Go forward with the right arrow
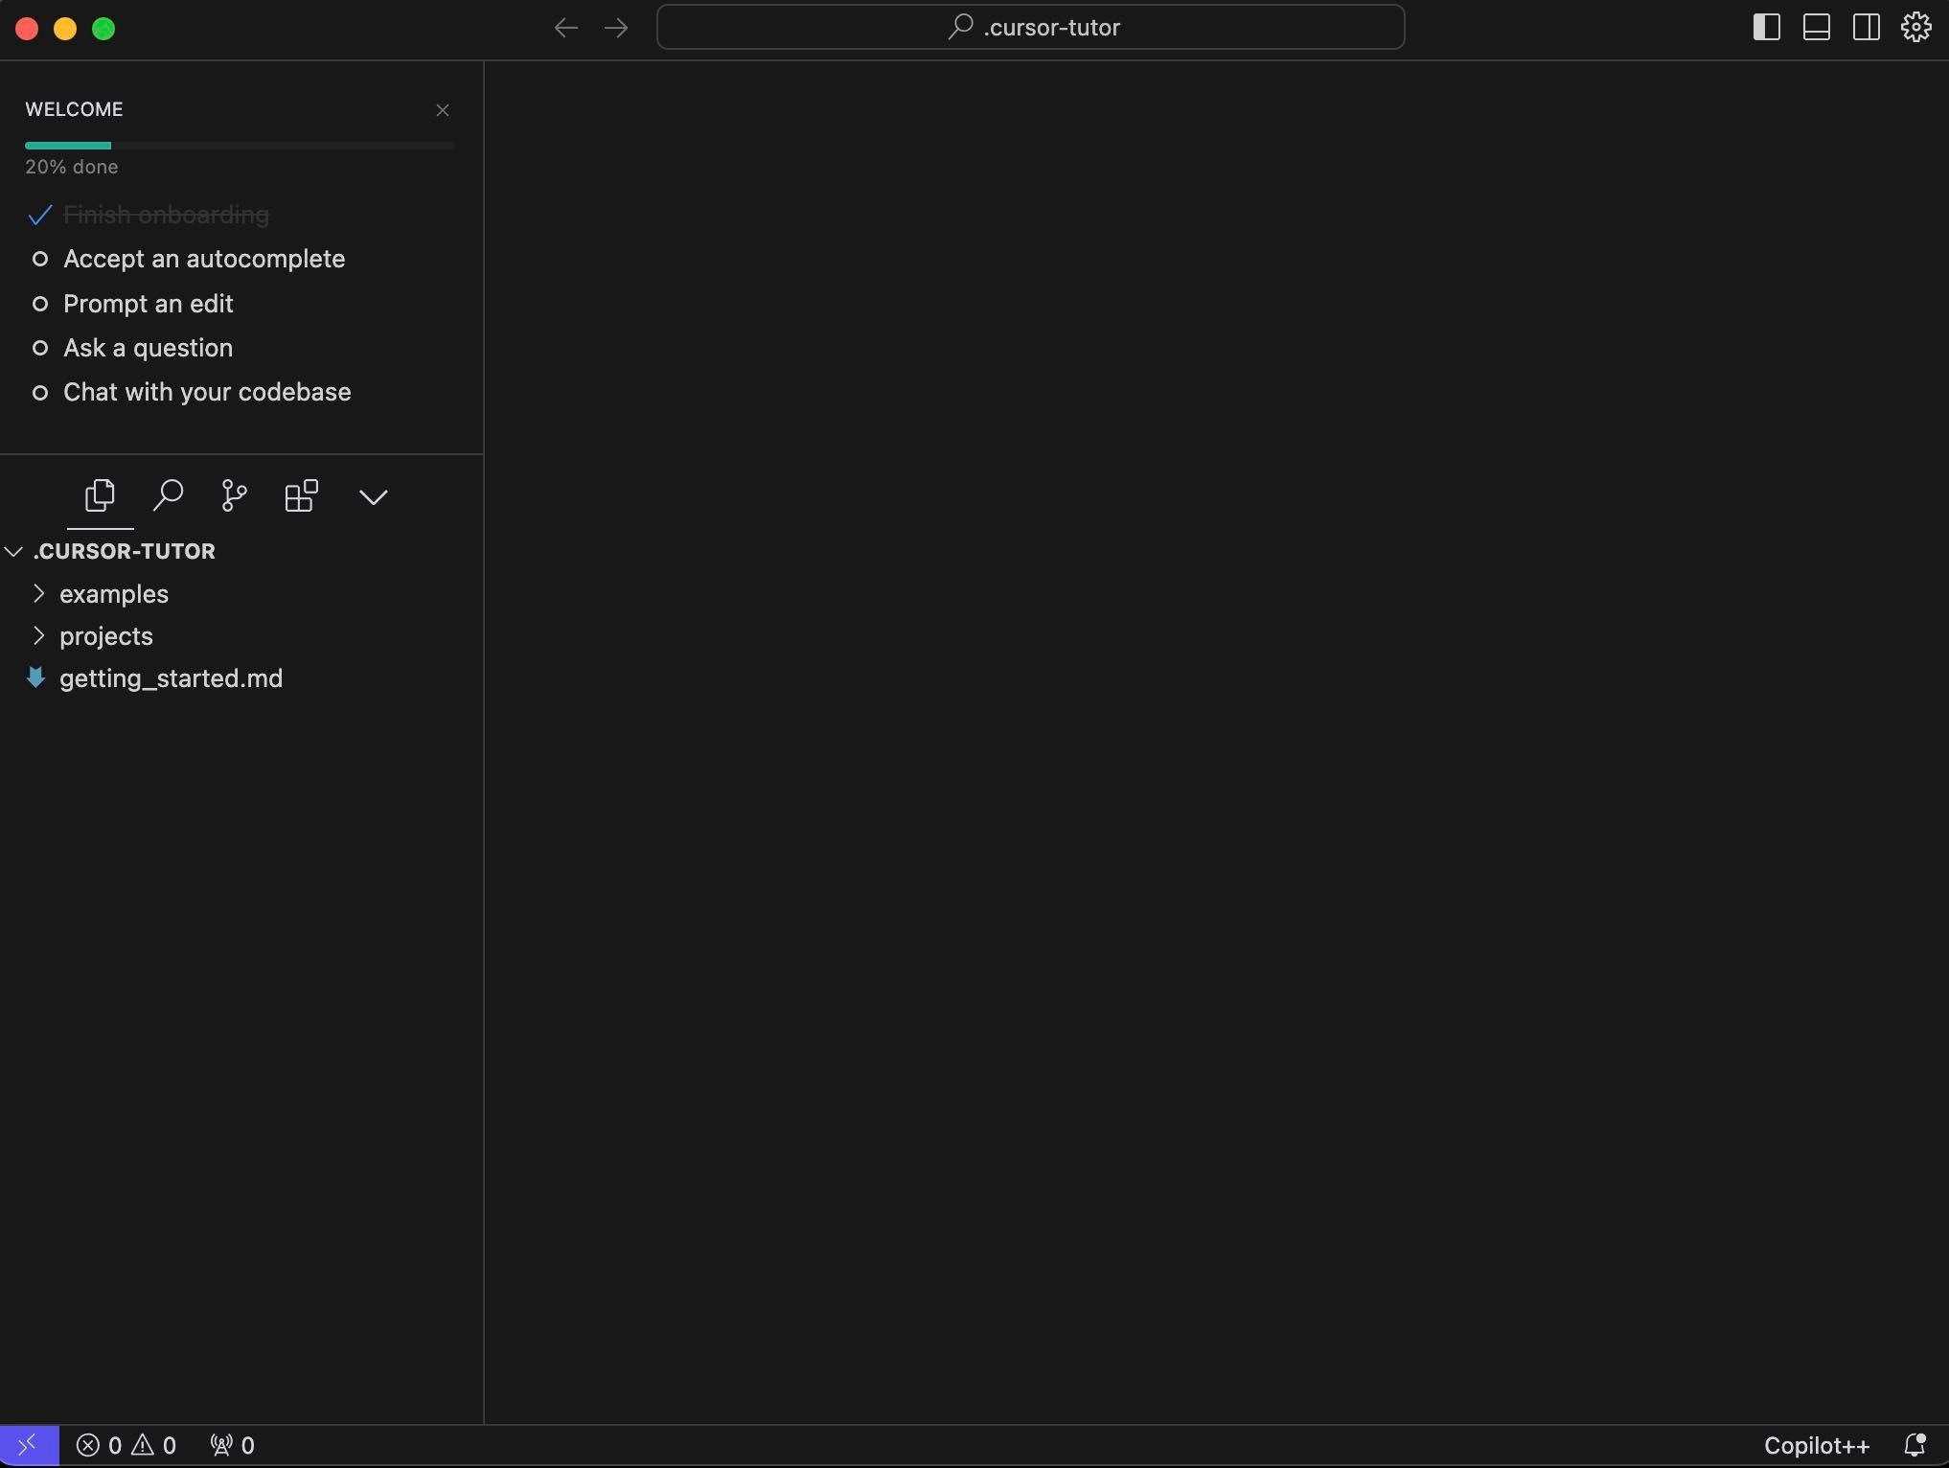 pyautogui.click(x=616, y=28)
